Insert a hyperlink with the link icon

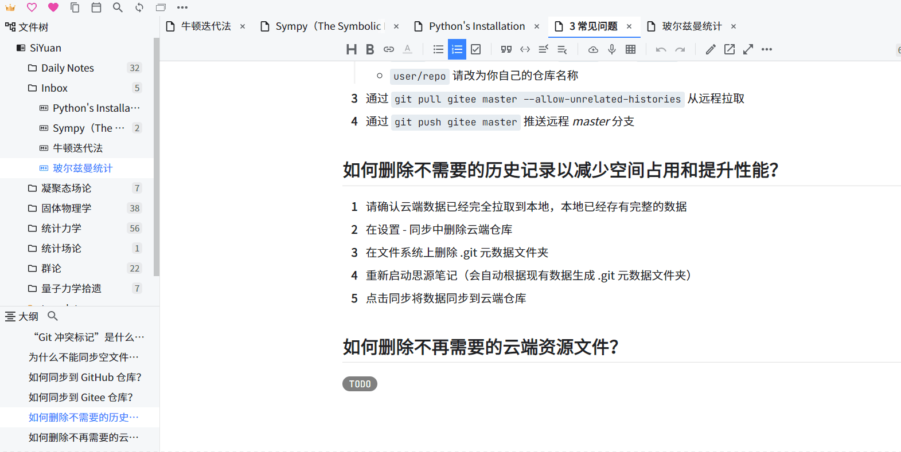coord(389,49)
